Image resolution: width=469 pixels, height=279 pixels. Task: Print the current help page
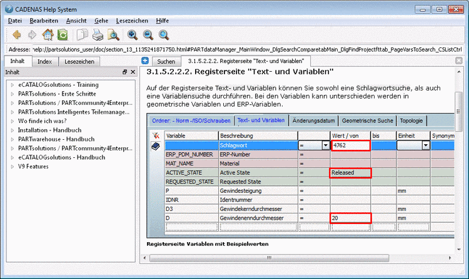[x=98, y=35]
